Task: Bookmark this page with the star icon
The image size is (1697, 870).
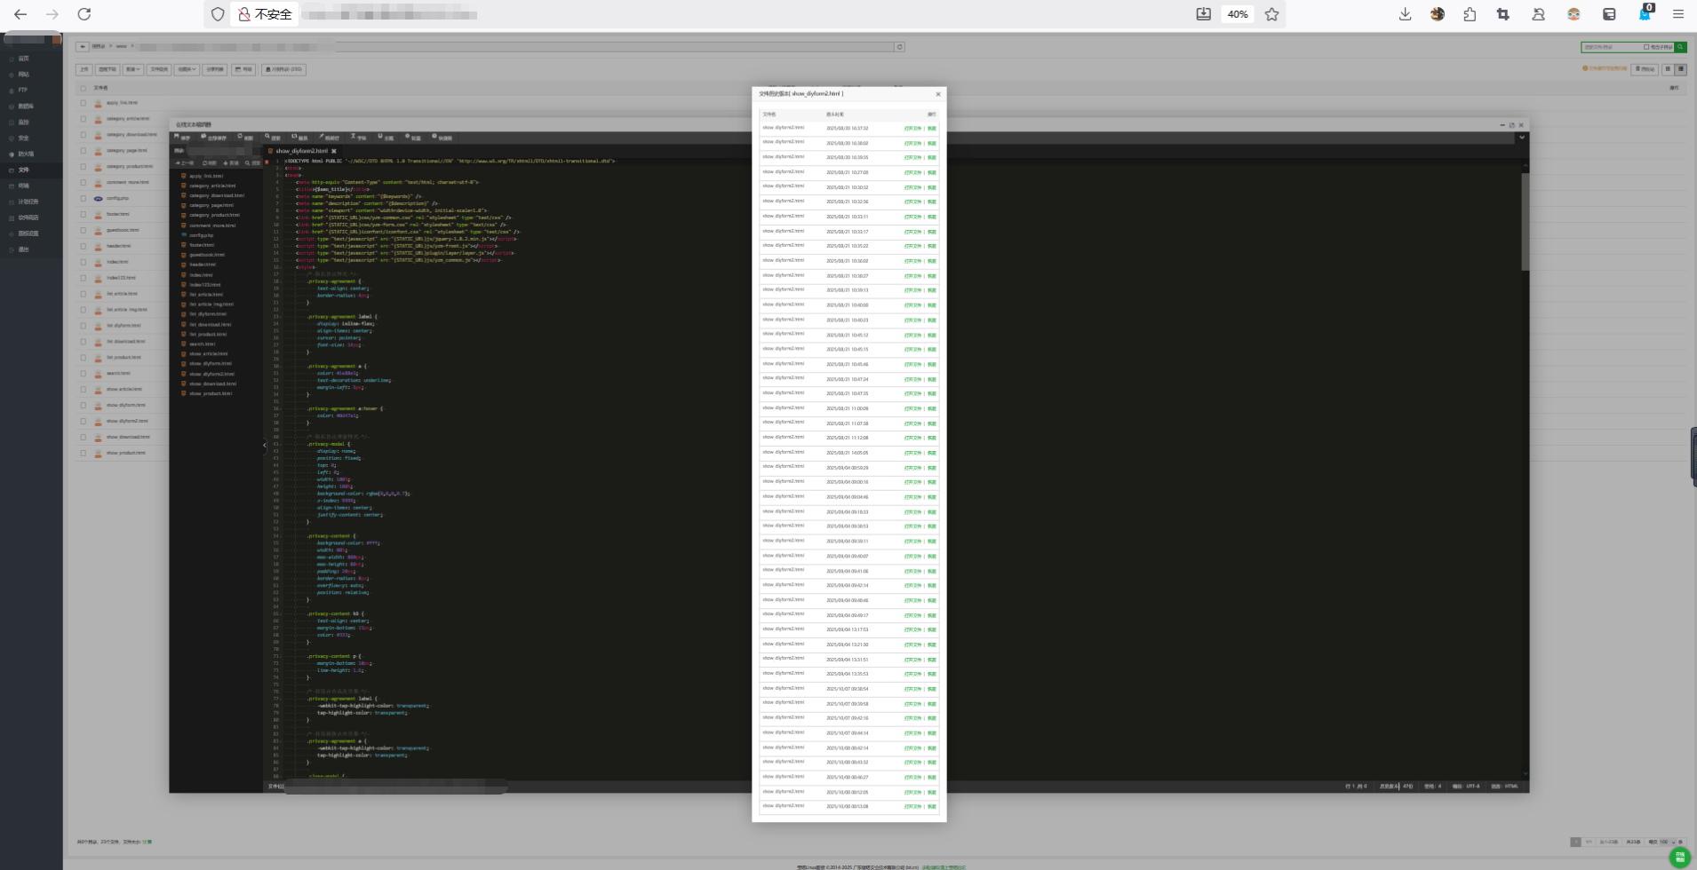Action: pos(1271,14)
